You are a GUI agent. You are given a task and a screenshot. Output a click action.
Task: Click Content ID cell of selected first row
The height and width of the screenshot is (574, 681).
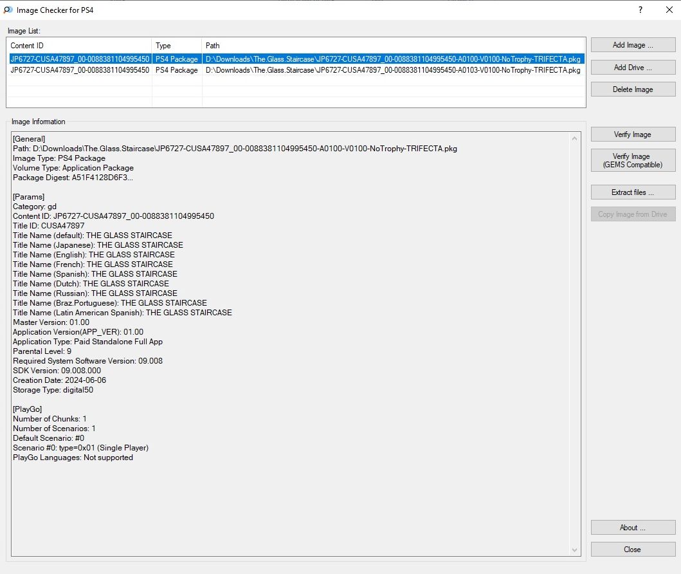80,59
